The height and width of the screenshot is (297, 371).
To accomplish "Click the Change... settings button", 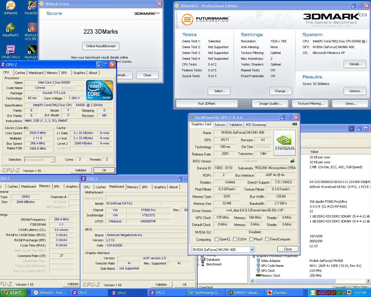I will point(281,91).
